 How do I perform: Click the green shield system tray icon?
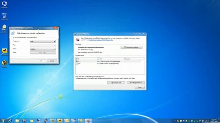[x=195, y=121]
